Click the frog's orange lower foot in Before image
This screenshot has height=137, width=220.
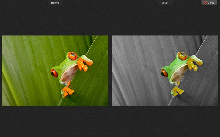tap(68, 91)
